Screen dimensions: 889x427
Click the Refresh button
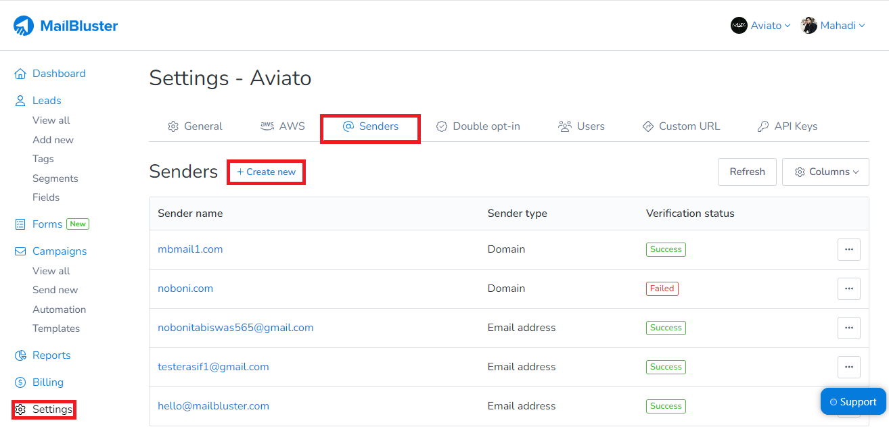tap(747, 172)
